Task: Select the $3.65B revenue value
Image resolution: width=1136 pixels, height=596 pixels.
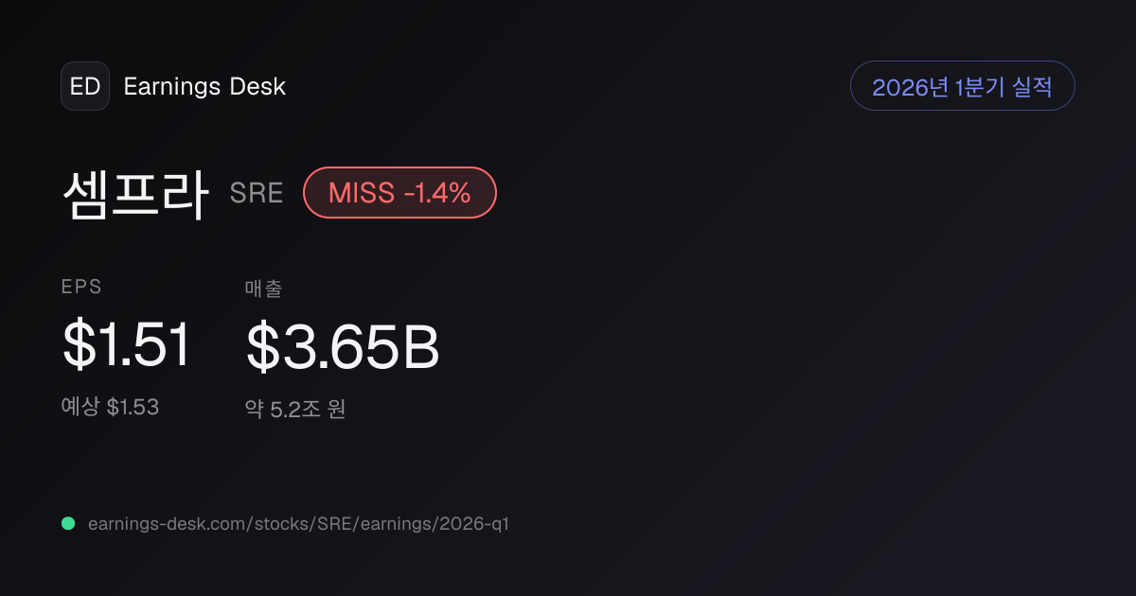Action: (x=343, y=346)
